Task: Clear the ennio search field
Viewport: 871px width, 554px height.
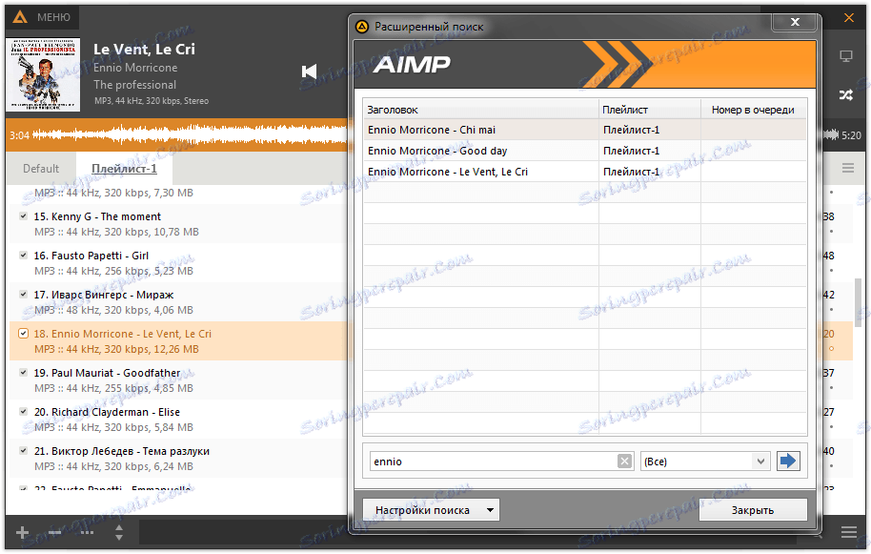Action: (624, 461)
